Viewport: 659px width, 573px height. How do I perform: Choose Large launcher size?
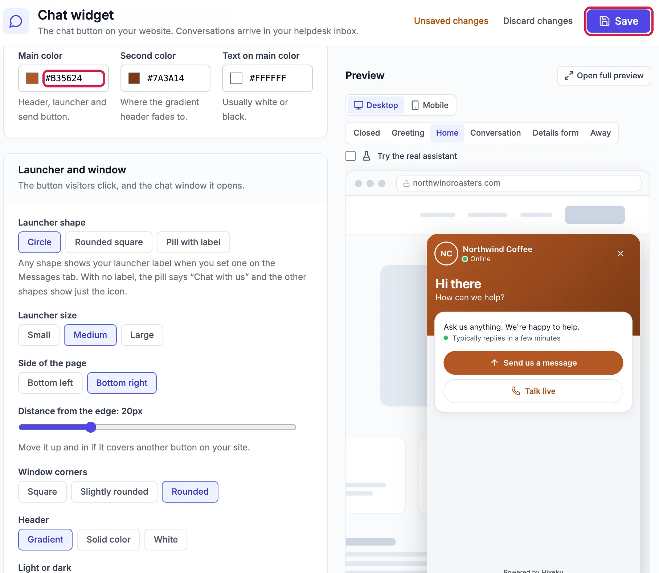click(x=142, y=335)
